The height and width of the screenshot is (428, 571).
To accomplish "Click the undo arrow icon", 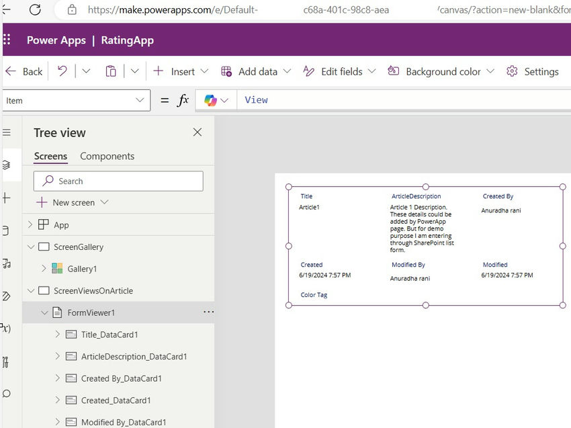I will (64, 71).
